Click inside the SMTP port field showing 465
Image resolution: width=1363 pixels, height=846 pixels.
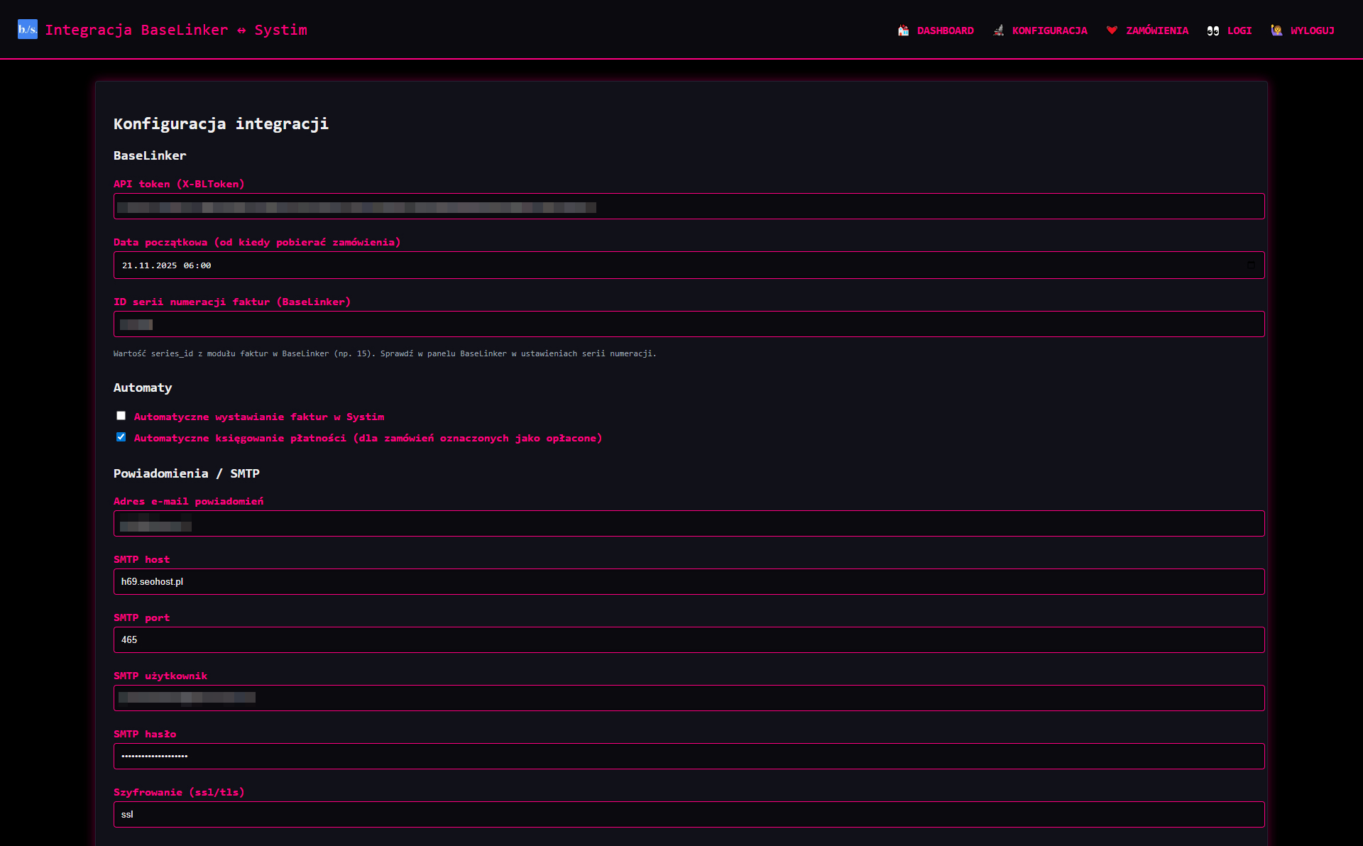point(689,639)
